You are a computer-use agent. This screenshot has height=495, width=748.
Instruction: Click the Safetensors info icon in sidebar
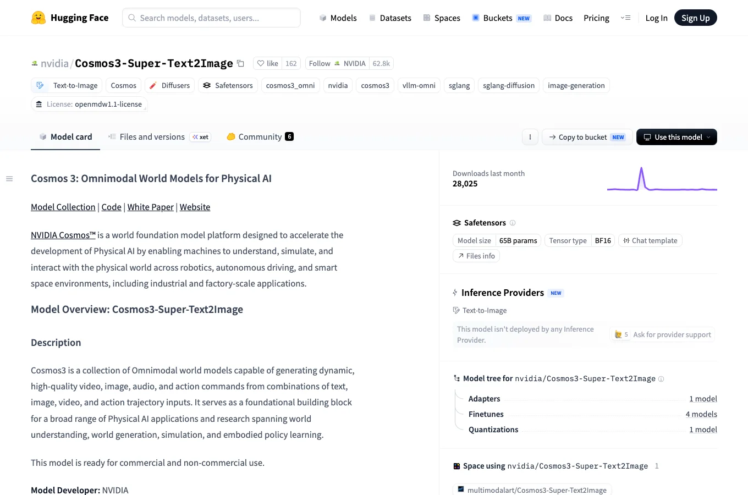[x=513, y=223]
